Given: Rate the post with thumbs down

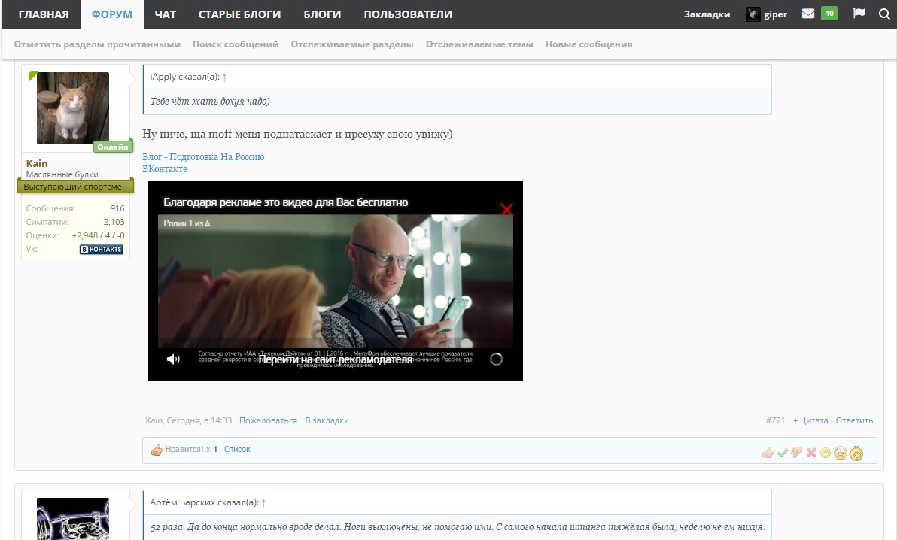Looking at the screenshot, I should point(796,453).
